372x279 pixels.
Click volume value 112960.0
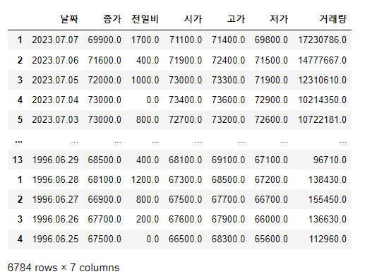click(328, 239)
